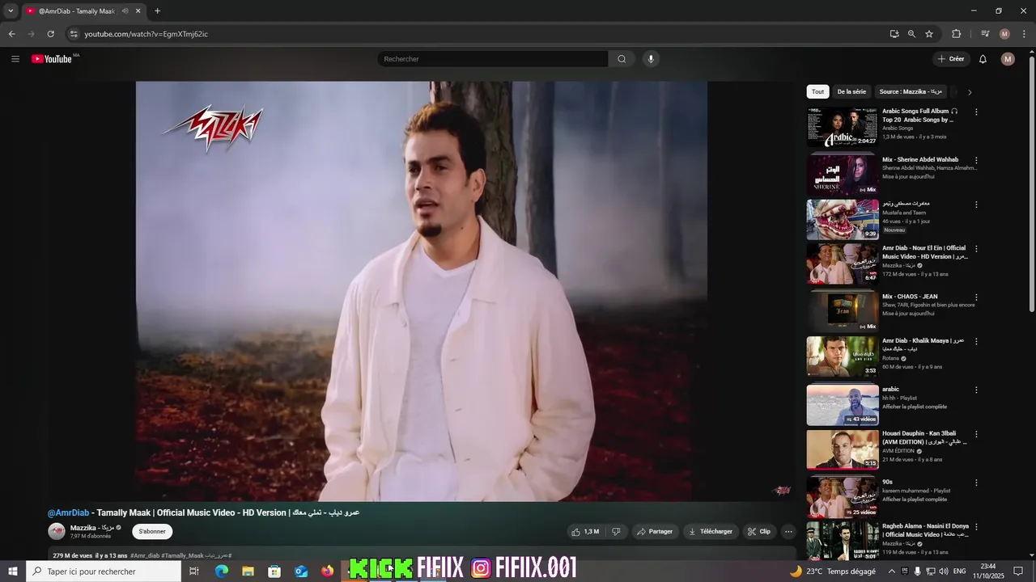Show hidden system tray icons

tap(891, 571)
